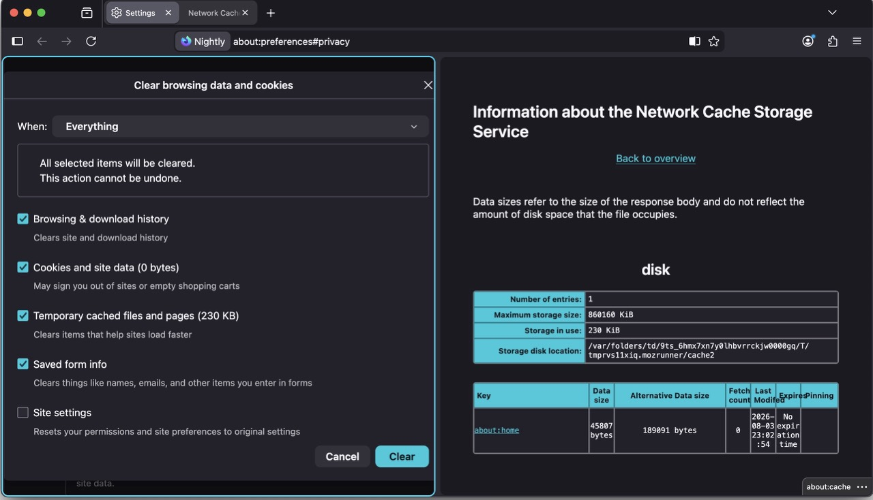Click the 45807 bytes data size cell

pyautogui.click(x=602, y=431)
